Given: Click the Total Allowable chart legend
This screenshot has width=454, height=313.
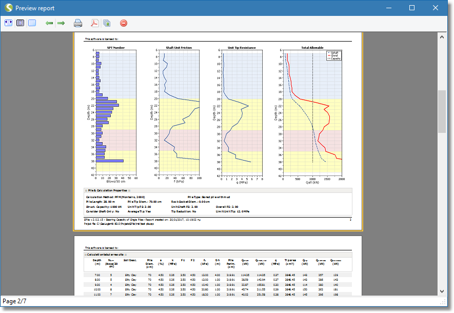Looking at the screenshot, I should coord(334,55).
